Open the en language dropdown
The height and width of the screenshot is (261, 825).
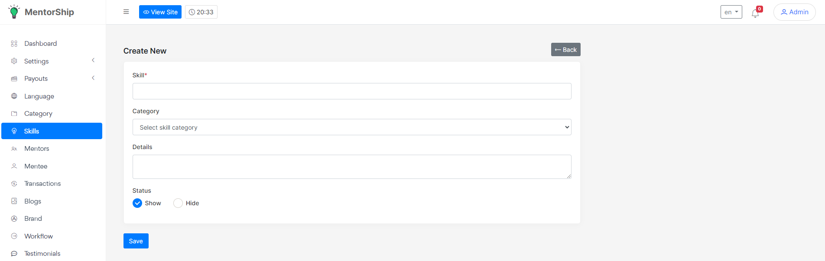731,12
